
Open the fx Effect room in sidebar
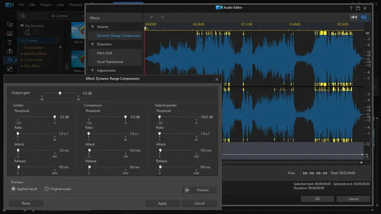pos(10,60)
